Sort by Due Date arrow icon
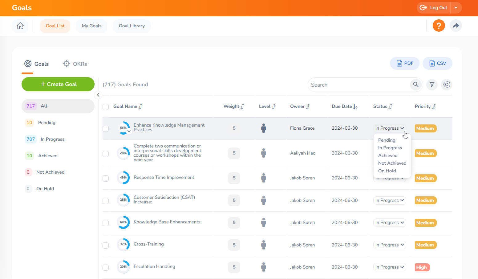The width and height of the screenshot is (478, 279). click(x=355, y=107)
